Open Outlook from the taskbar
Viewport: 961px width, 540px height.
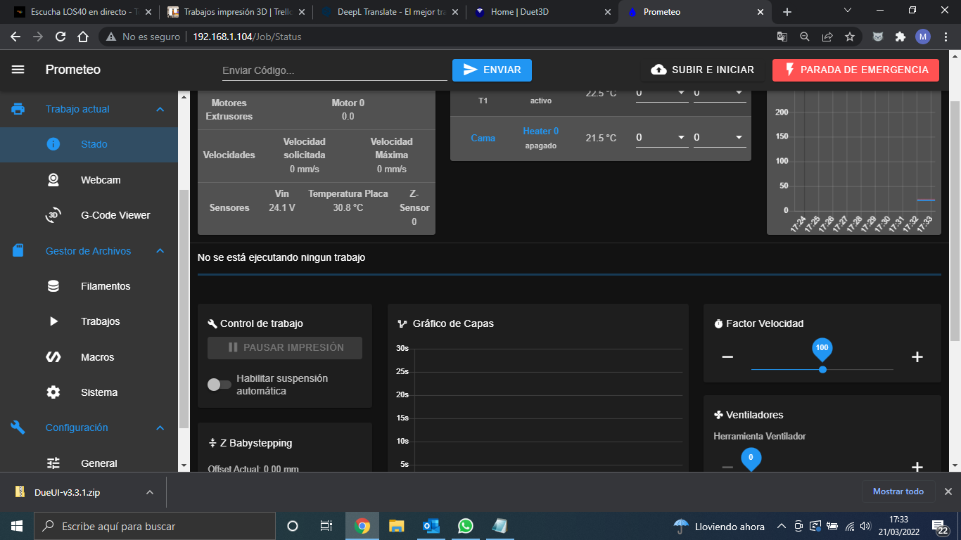(431, 526)
